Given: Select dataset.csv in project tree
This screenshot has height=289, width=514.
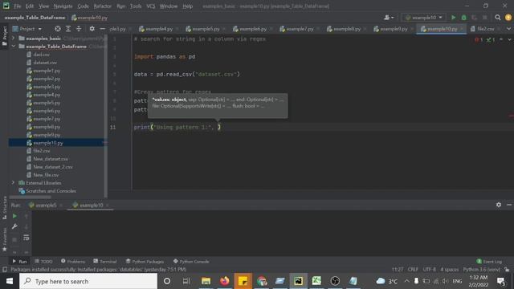Looking at the screenshot, I should 45,63.
